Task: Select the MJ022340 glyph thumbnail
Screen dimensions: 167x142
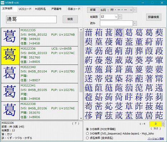Action: pos(10,74)
